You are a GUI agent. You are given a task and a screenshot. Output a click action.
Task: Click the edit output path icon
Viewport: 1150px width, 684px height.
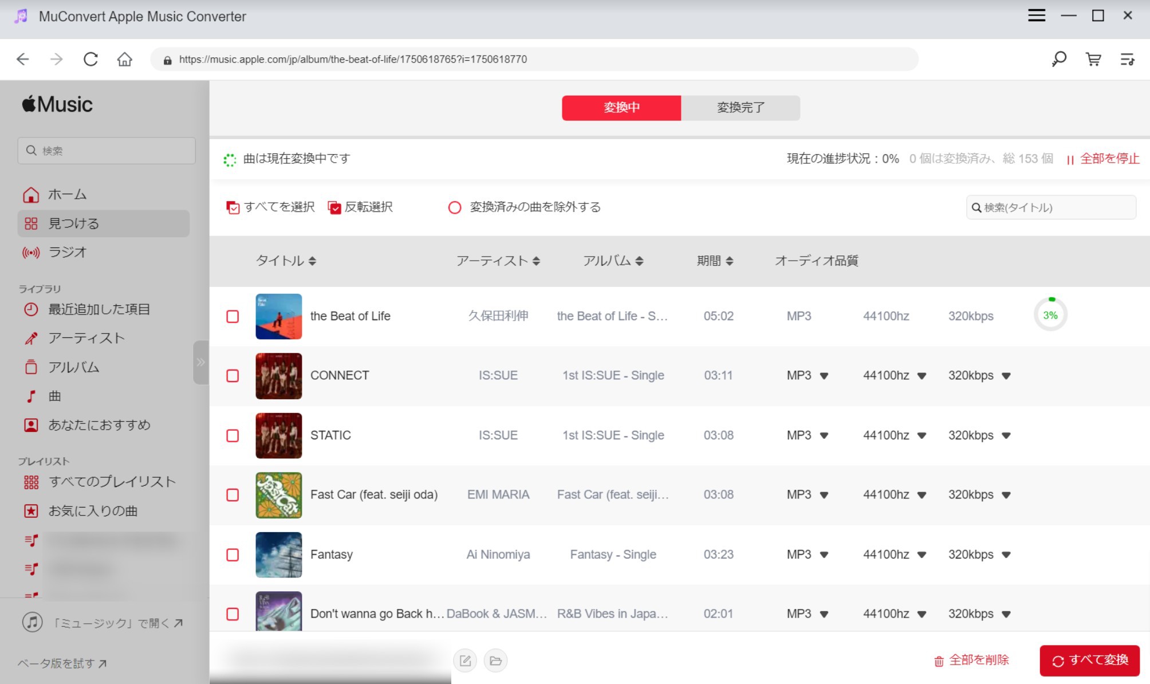coord(465,661)
